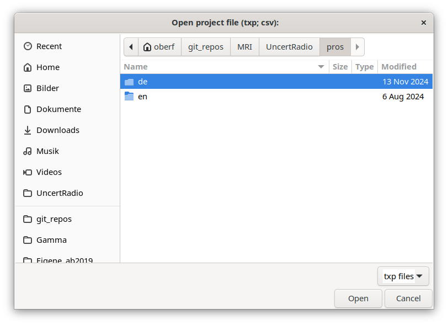Click the Home house icon in sidebar
The height and width of the screenshot is (325, 448).
pyautogui.click(x=28, y=67)
